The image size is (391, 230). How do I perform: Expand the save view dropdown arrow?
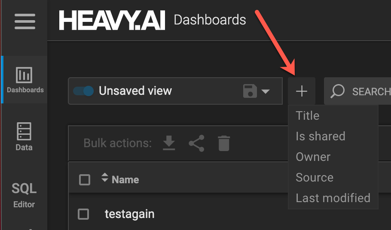click(x=266, y=91)
